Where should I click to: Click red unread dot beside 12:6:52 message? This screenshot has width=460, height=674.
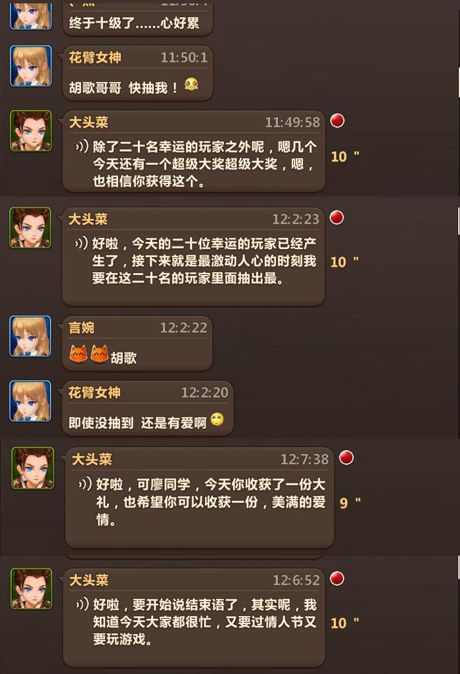coord(337,579)
